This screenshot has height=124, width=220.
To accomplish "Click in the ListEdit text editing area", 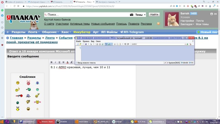I will pyautogui.click(x=137, y=53).
